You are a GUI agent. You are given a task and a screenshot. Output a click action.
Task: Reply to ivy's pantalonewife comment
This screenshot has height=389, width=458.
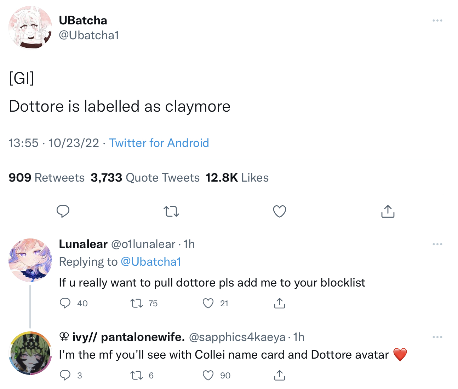65,375
